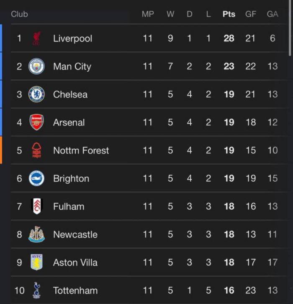This screenshot has width=293, height=304.
Task: Click the Club column header
Action: (19, 14)
